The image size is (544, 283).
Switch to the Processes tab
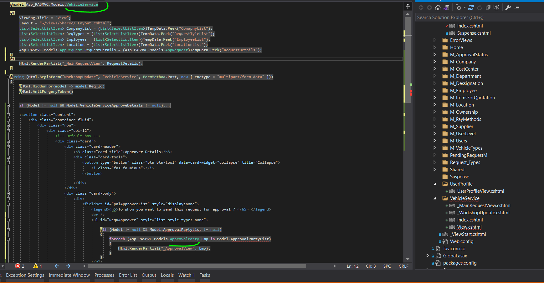pos(104,275)
